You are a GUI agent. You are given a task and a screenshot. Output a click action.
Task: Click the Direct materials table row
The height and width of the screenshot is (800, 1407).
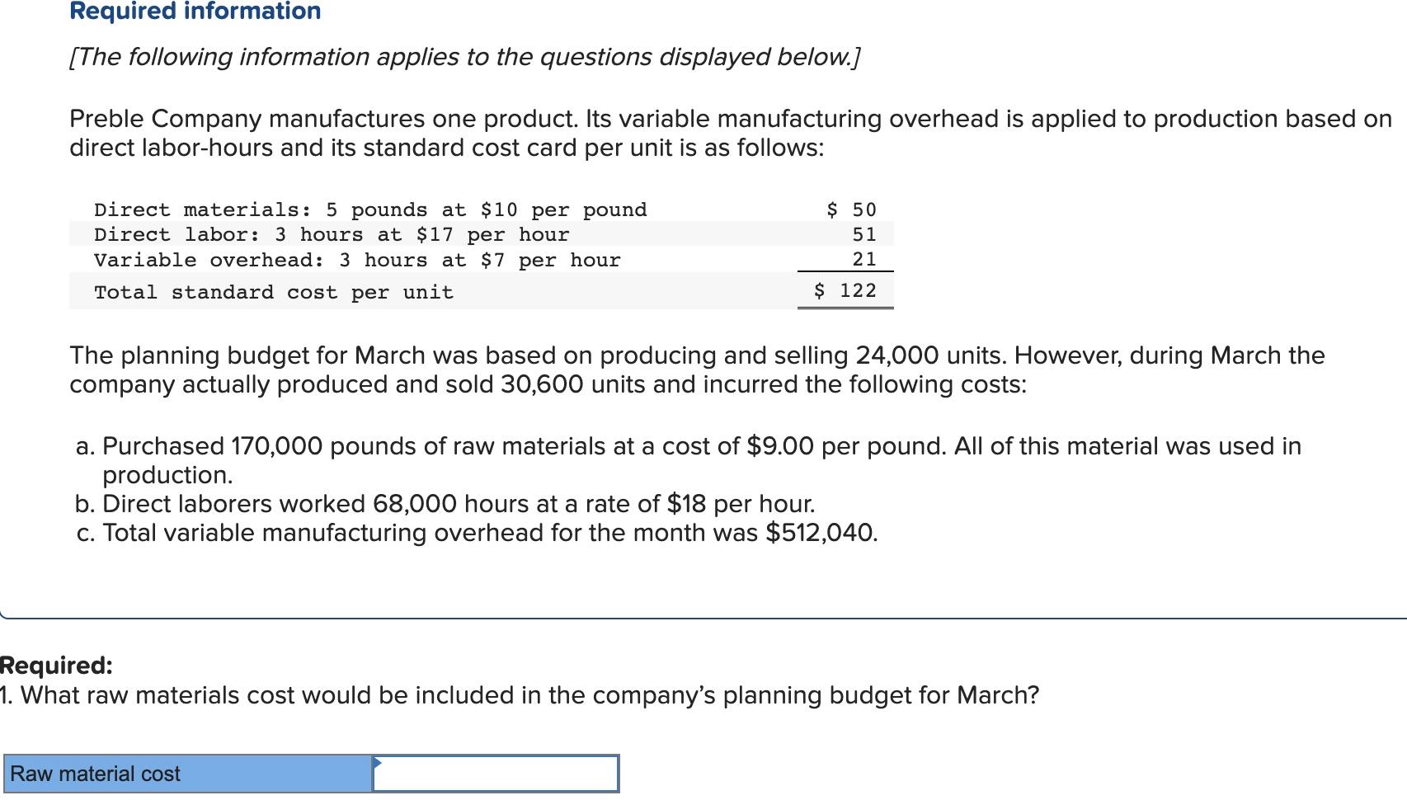coord(371,209)
